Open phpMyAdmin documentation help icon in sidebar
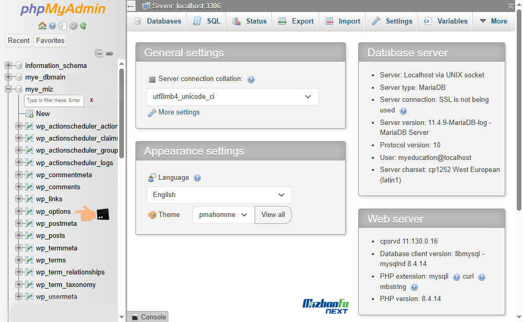 click(52, 26)
